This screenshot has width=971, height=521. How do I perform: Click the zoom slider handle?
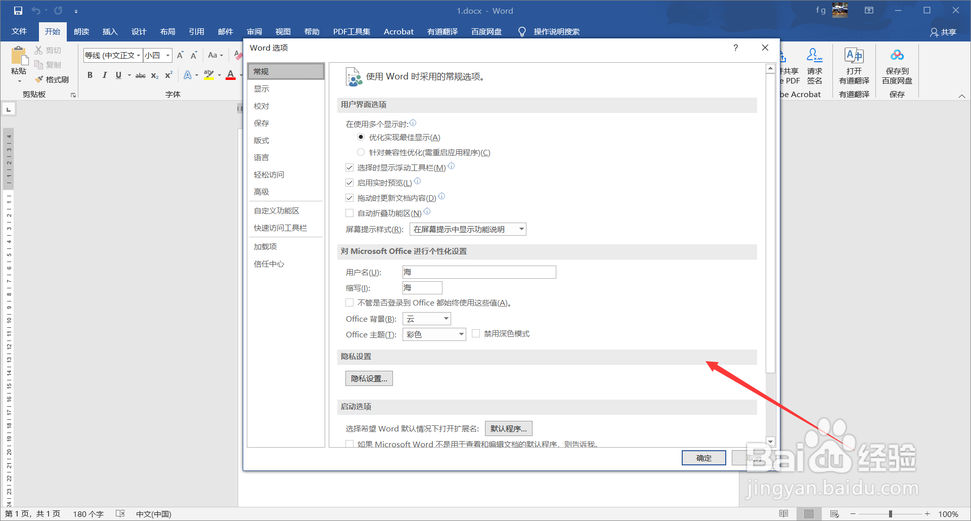coord(891,514)
